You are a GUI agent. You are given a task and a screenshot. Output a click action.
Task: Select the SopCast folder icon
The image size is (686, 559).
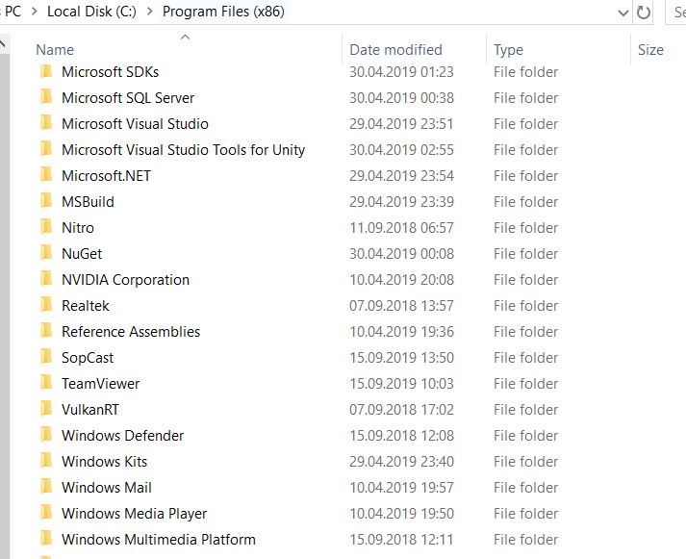(x=46, y=357)
